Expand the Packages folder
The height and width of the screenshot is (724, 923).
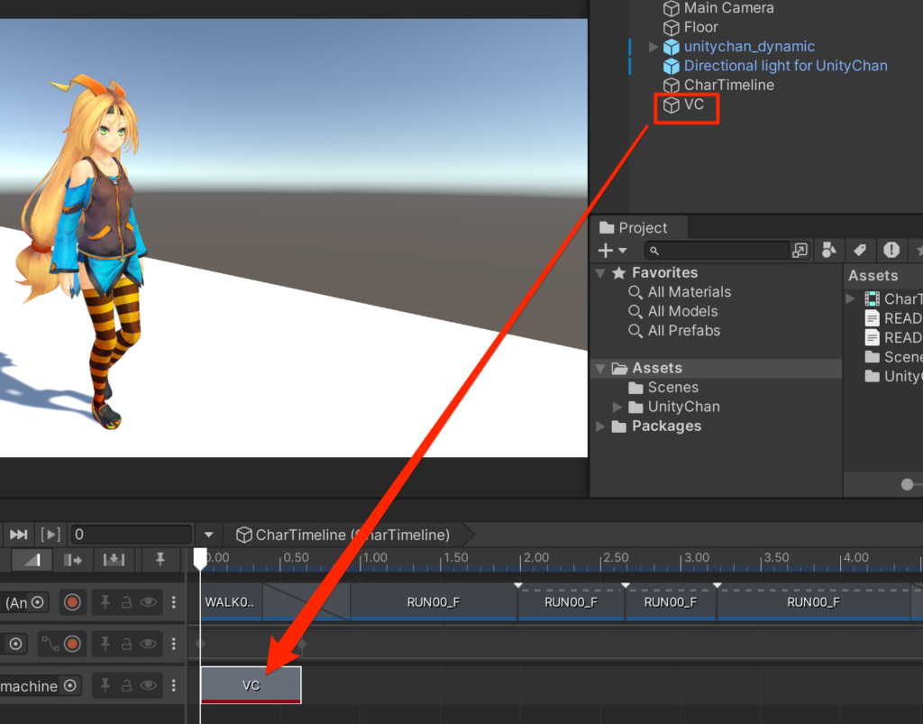pyautogui.click(x=600, y=426)
